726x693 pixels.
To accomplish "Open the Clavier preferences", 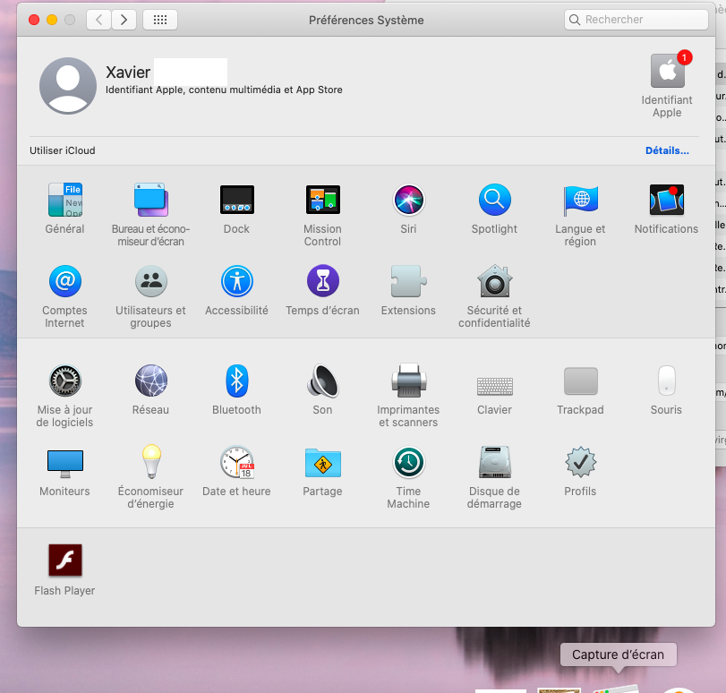I will (494, 386).
